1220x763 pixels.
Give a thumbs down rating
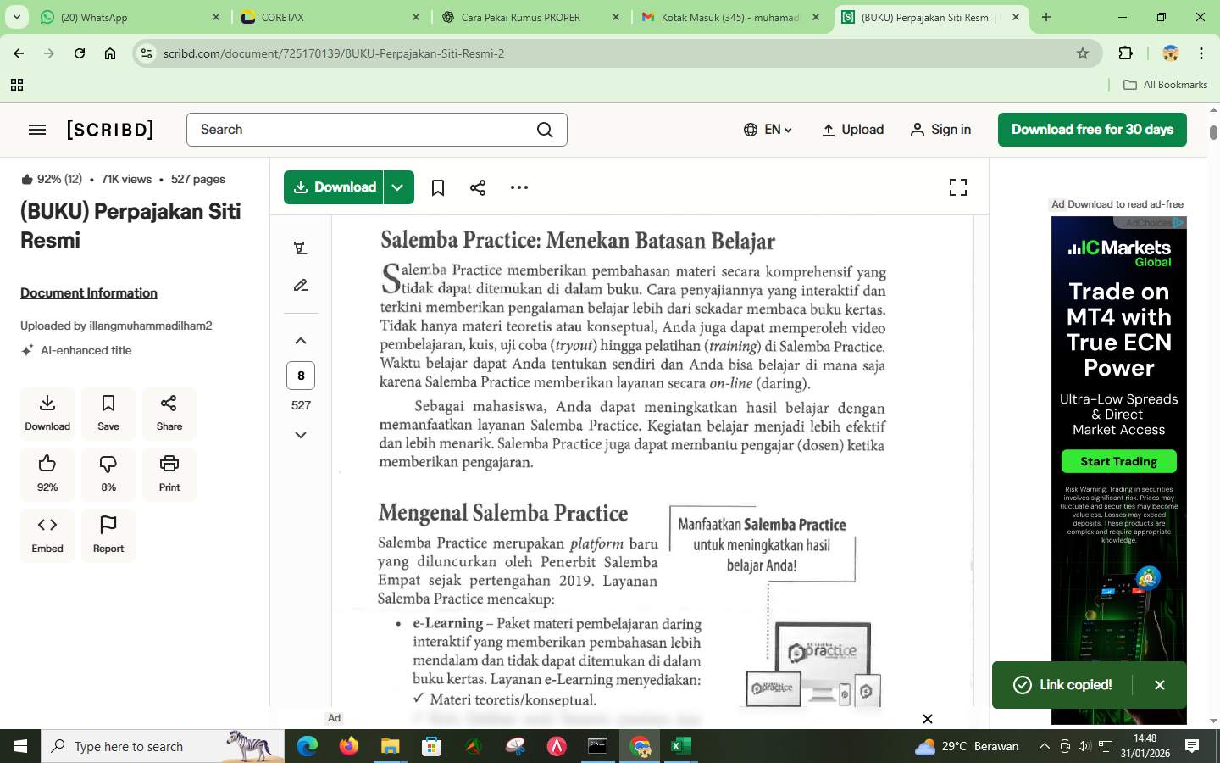coord(108,473)
